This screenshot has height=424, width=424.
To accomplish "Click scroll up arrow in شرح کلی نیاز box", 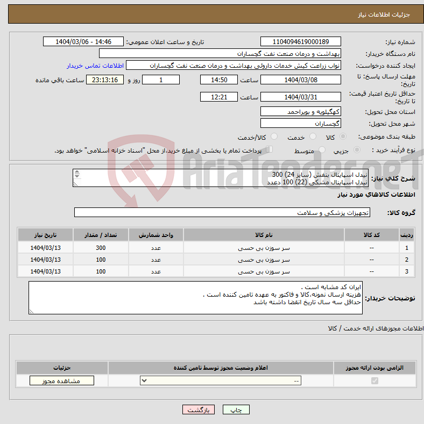I will 77,172.
